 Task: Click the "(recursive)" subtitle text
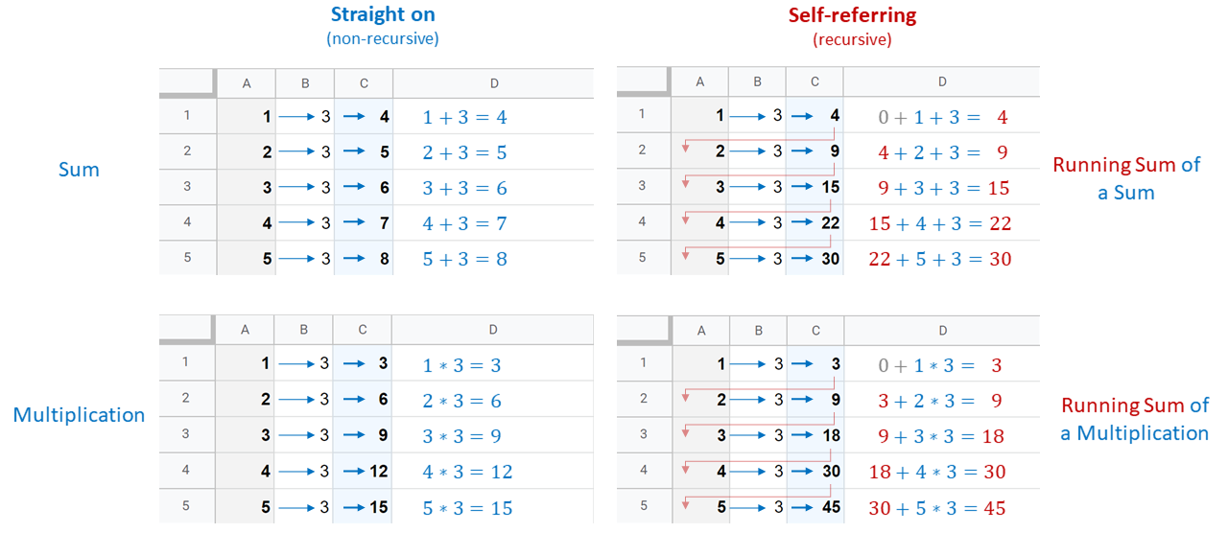pyautogui.click(x=852, y=39)
